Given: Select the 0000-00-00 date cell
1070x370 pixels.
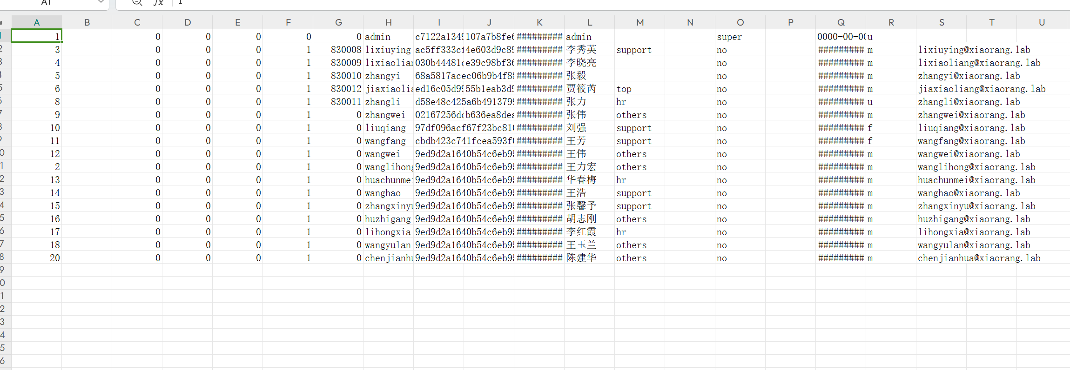Looking at the screenshot, I should click(841, 37).
